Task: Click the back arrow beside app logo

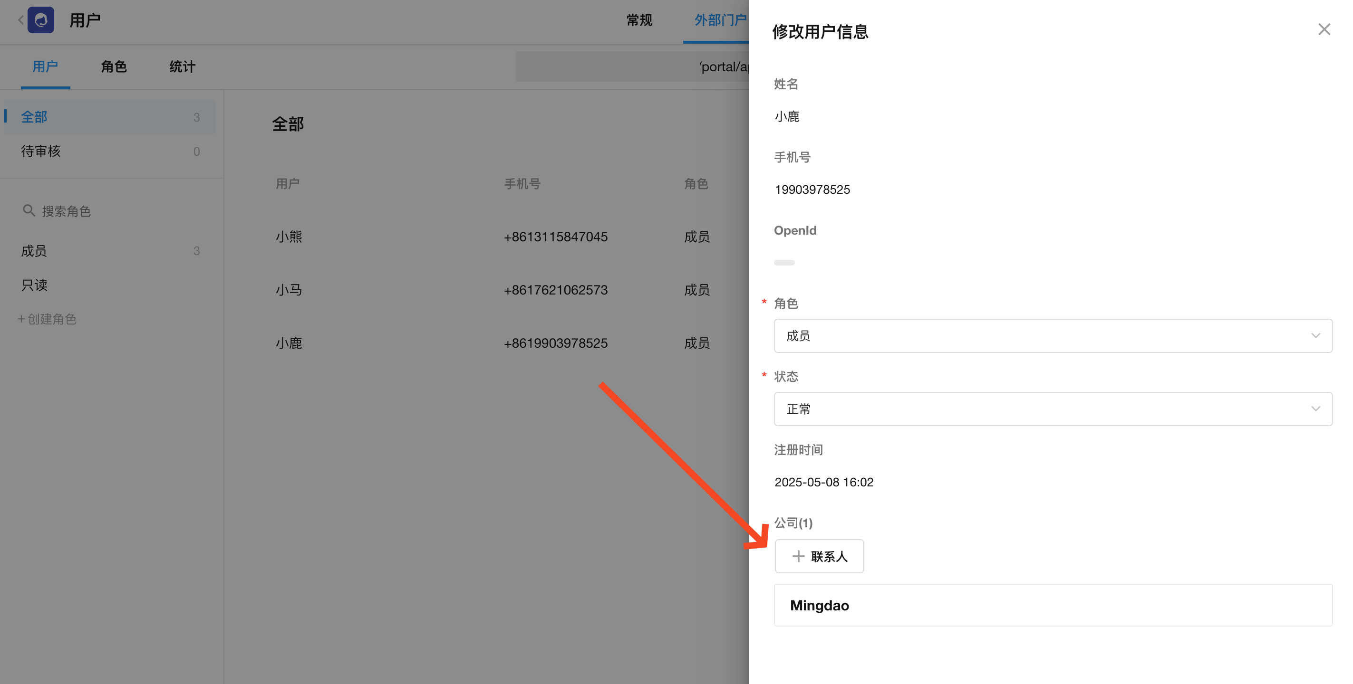Action: pos(20,20)
